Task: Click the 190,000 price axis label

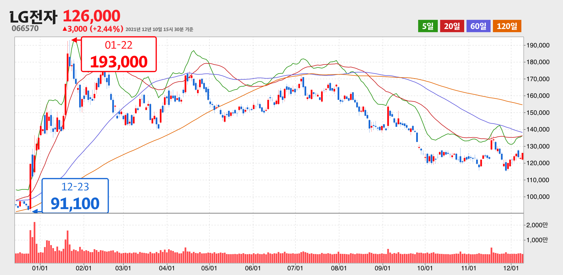Action: point(538,45)
